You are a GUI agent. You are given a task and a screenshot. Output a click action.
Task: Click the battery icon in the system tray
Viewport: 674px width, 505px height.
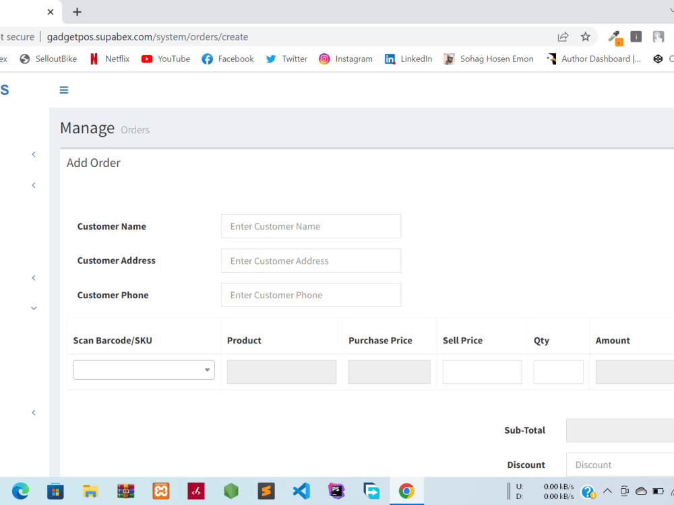pos(657,491)
